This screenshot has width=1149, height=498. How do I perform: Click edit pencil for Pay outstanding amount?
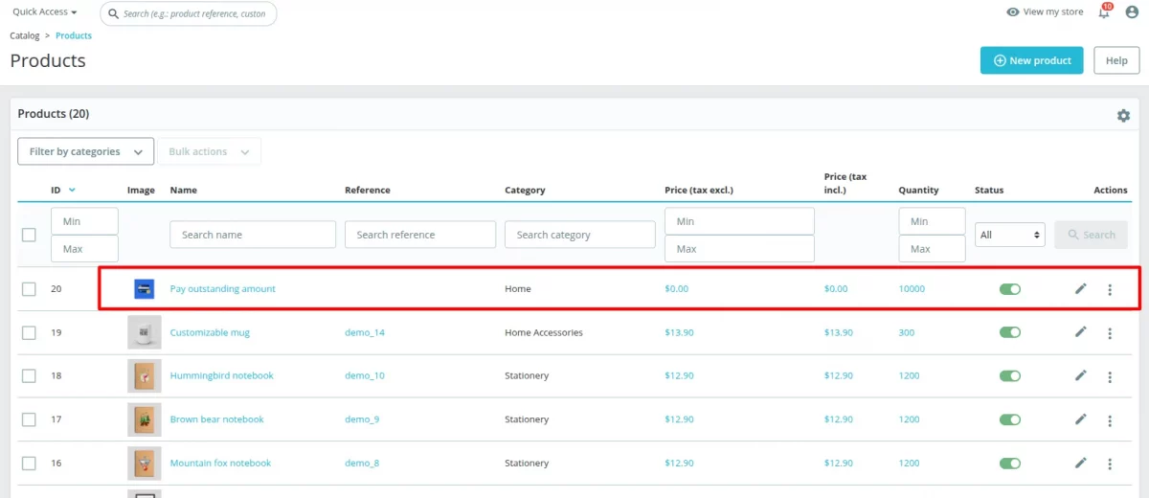coord(1081,288)
